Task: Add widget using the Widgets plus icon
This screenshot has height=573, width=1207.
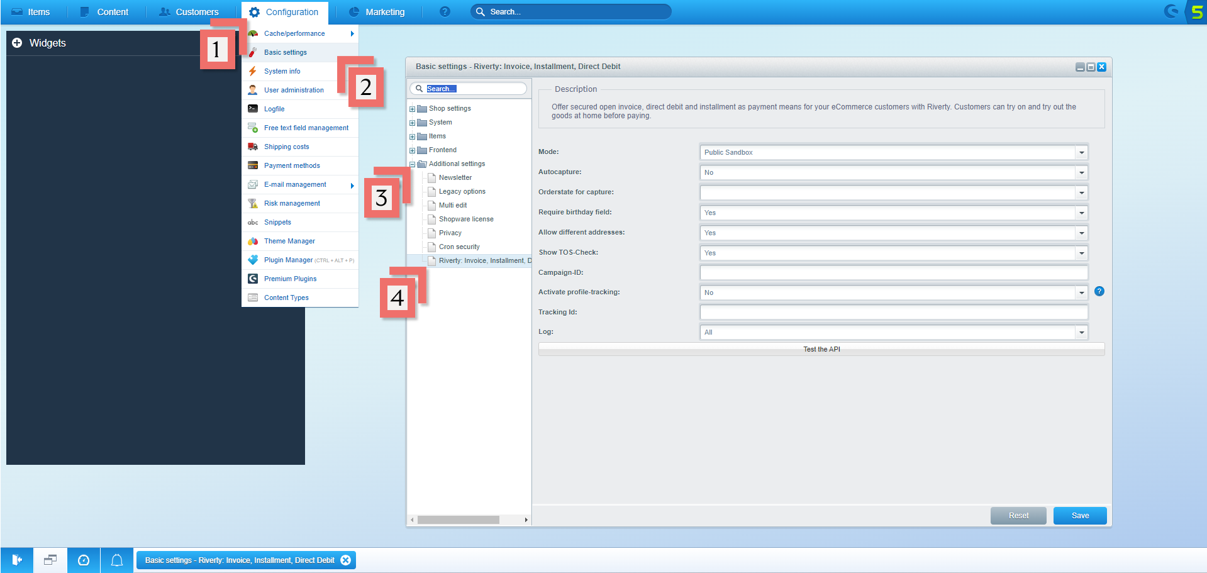Action: coord(17,43)
